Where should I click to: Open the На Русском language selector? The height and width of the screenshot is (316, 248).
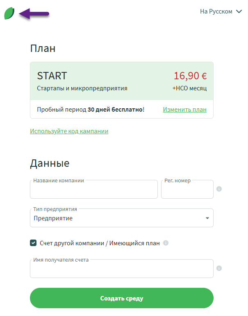click(216, 11)
